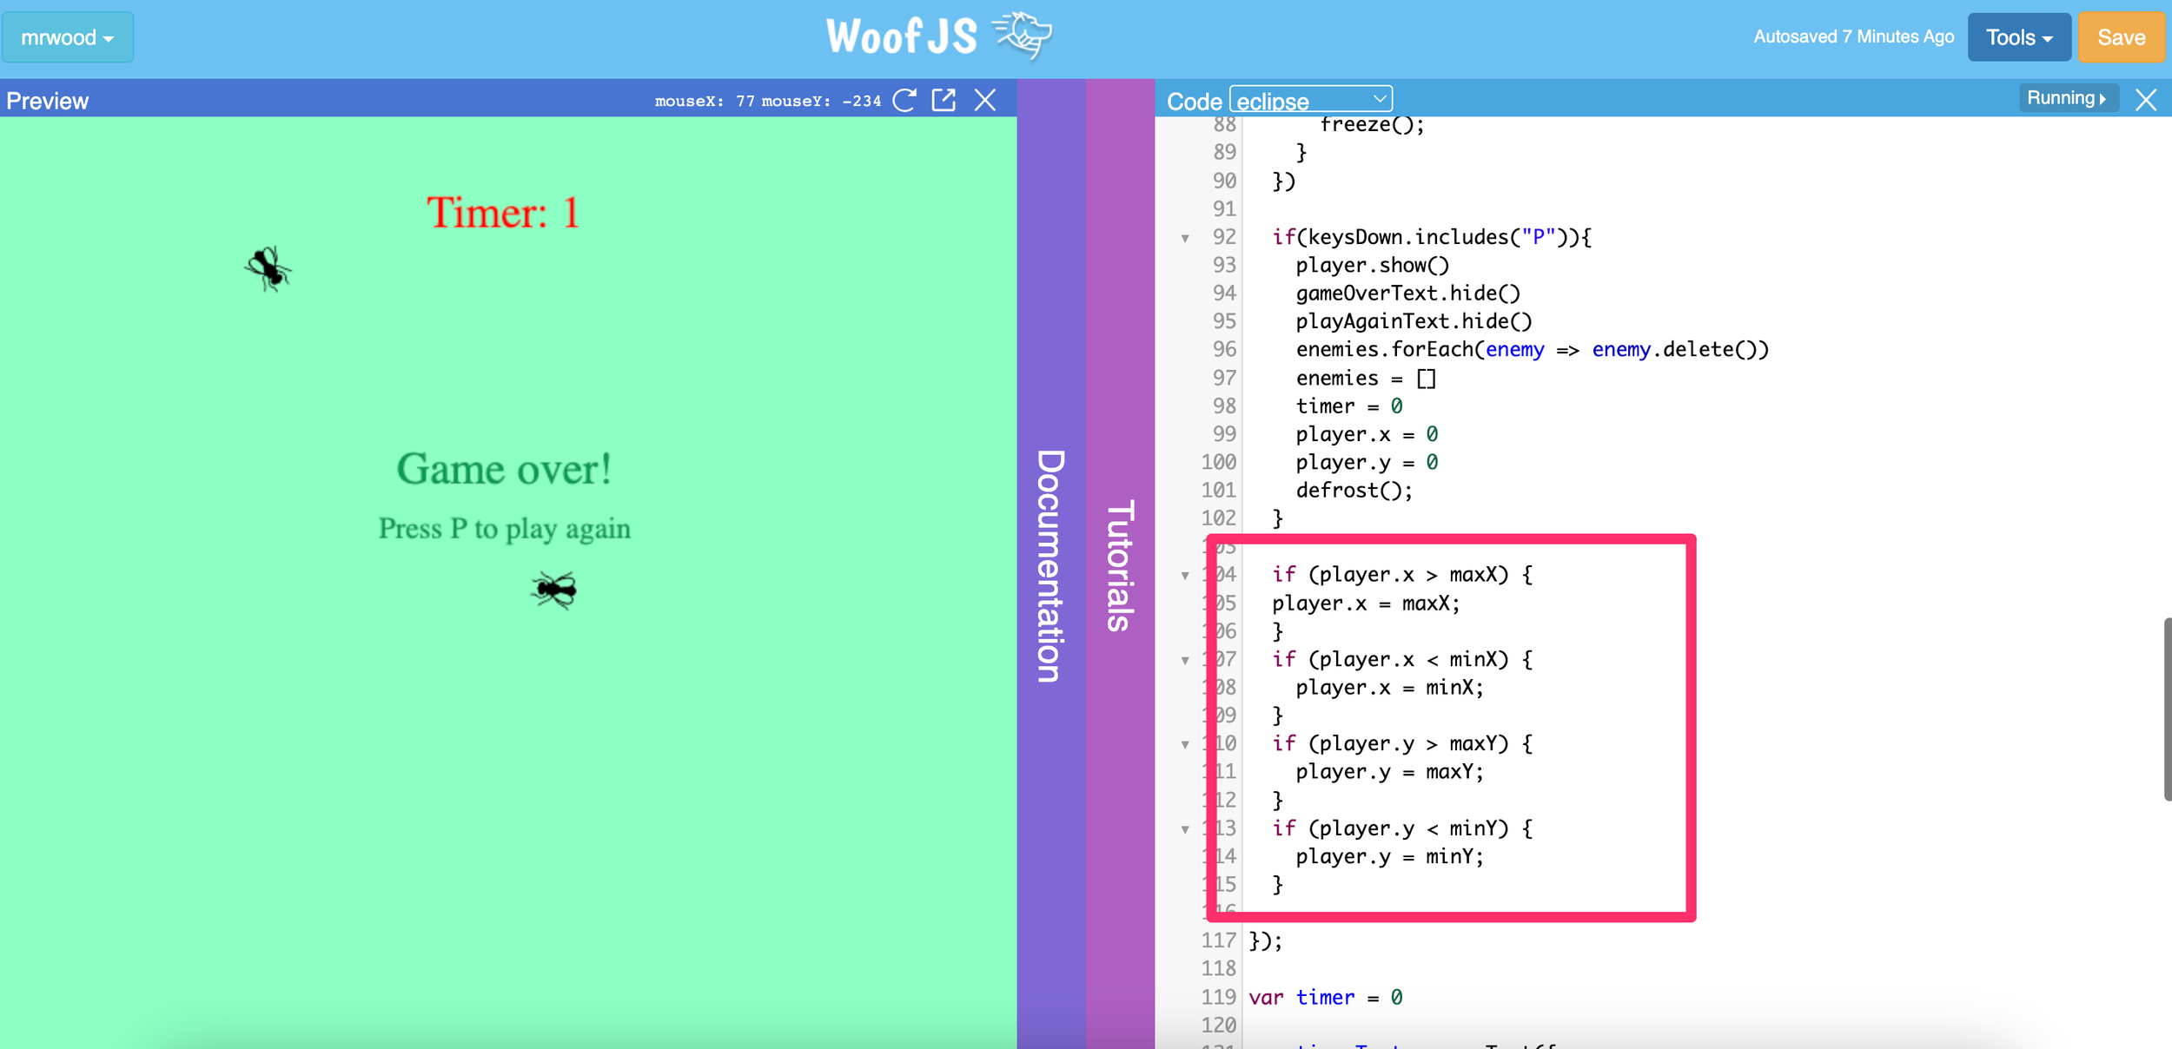
Task: Reload the preview pane
Action: pos(904,100)
